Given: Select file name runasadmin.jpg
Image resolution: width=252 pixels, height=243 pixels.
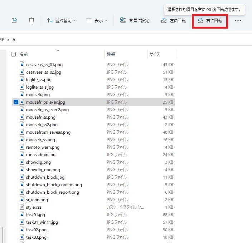Looking at the screenshot, I should [x=41, y=155].
